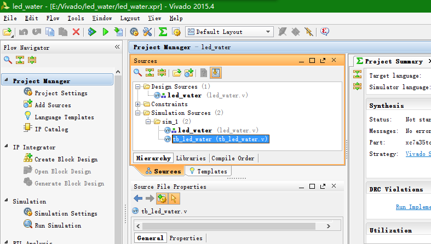This screenshot has width=431, height=244.
Task: Click the search icon in Sources panel
Action: pyautogui.click(x=137, y=73)
